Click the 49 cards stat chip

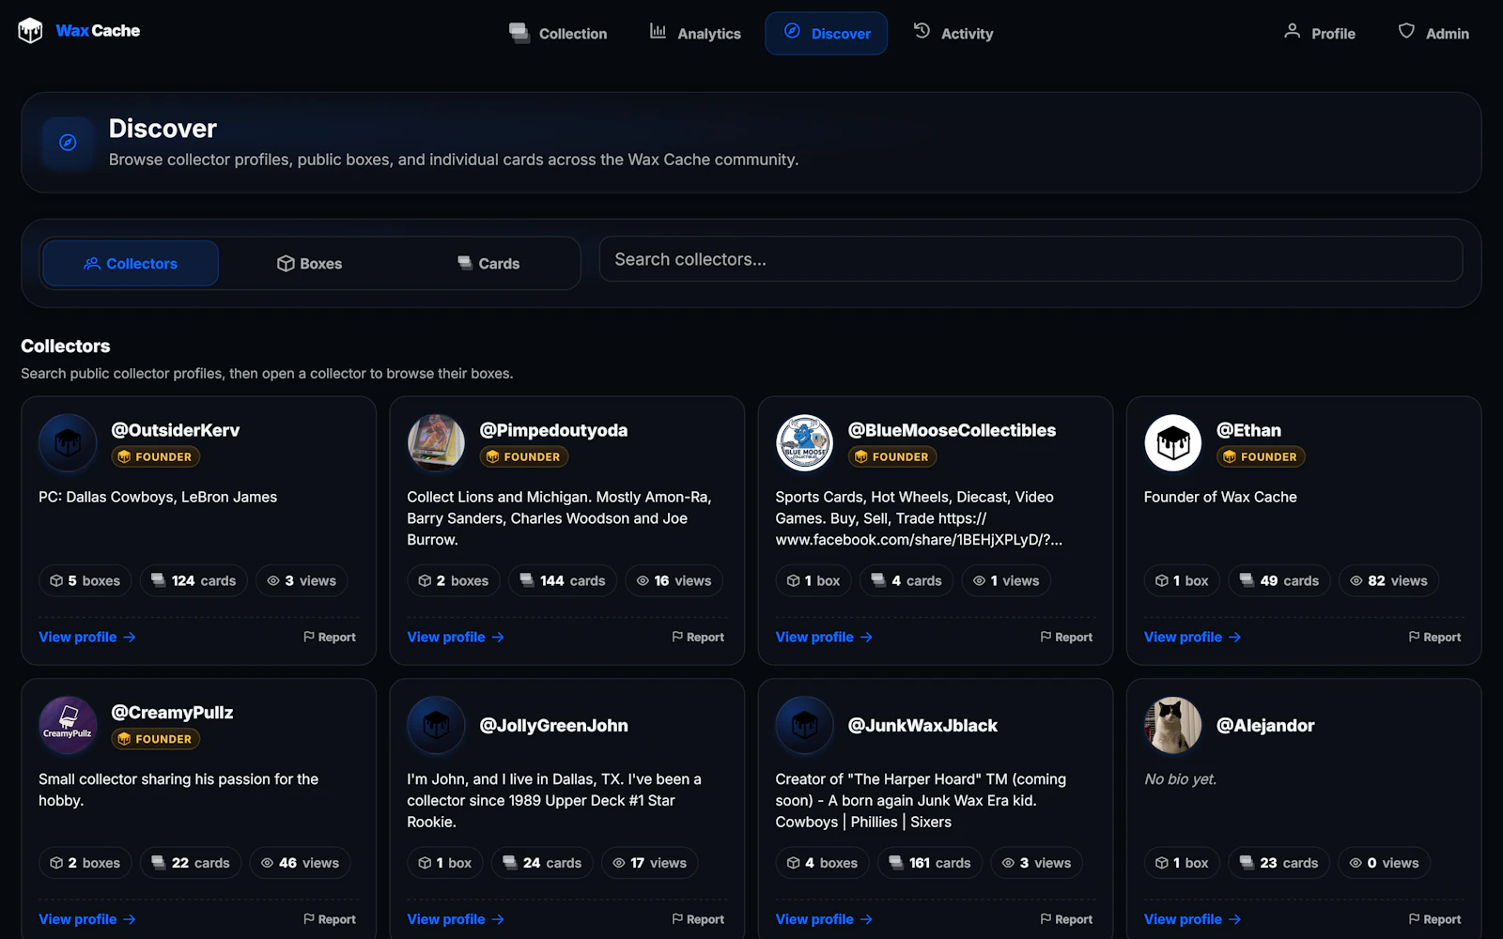pos(1279,581)
